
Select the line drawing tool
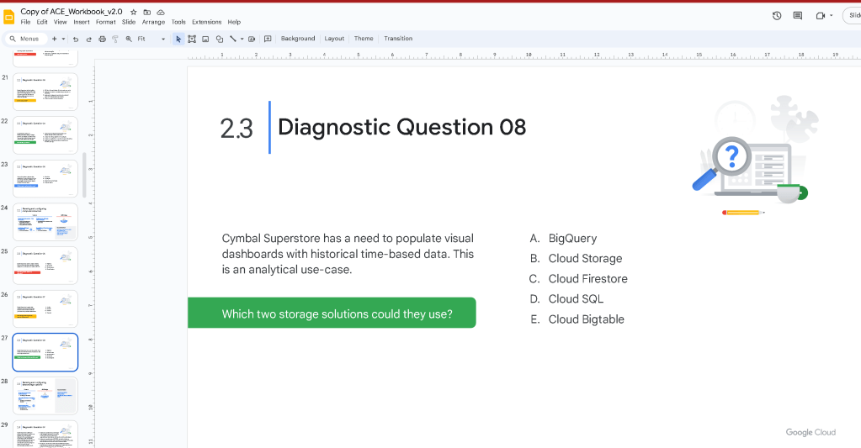pos(233,39)
